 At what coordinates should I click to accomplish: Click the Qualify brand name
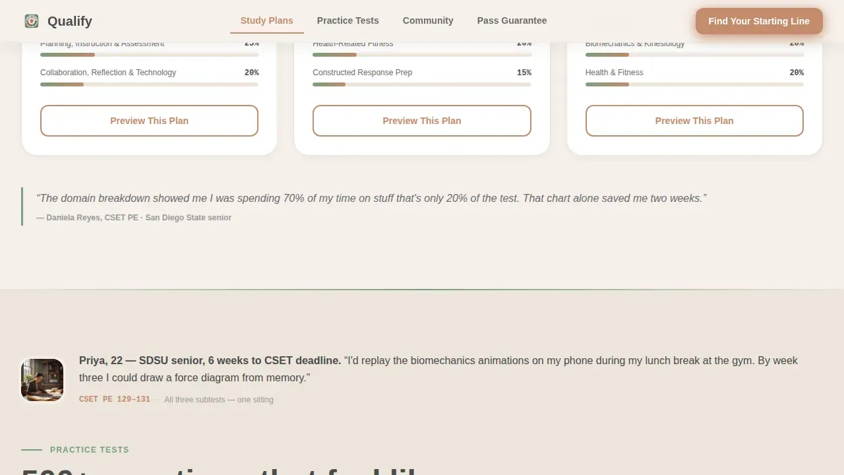coord(70,21)
